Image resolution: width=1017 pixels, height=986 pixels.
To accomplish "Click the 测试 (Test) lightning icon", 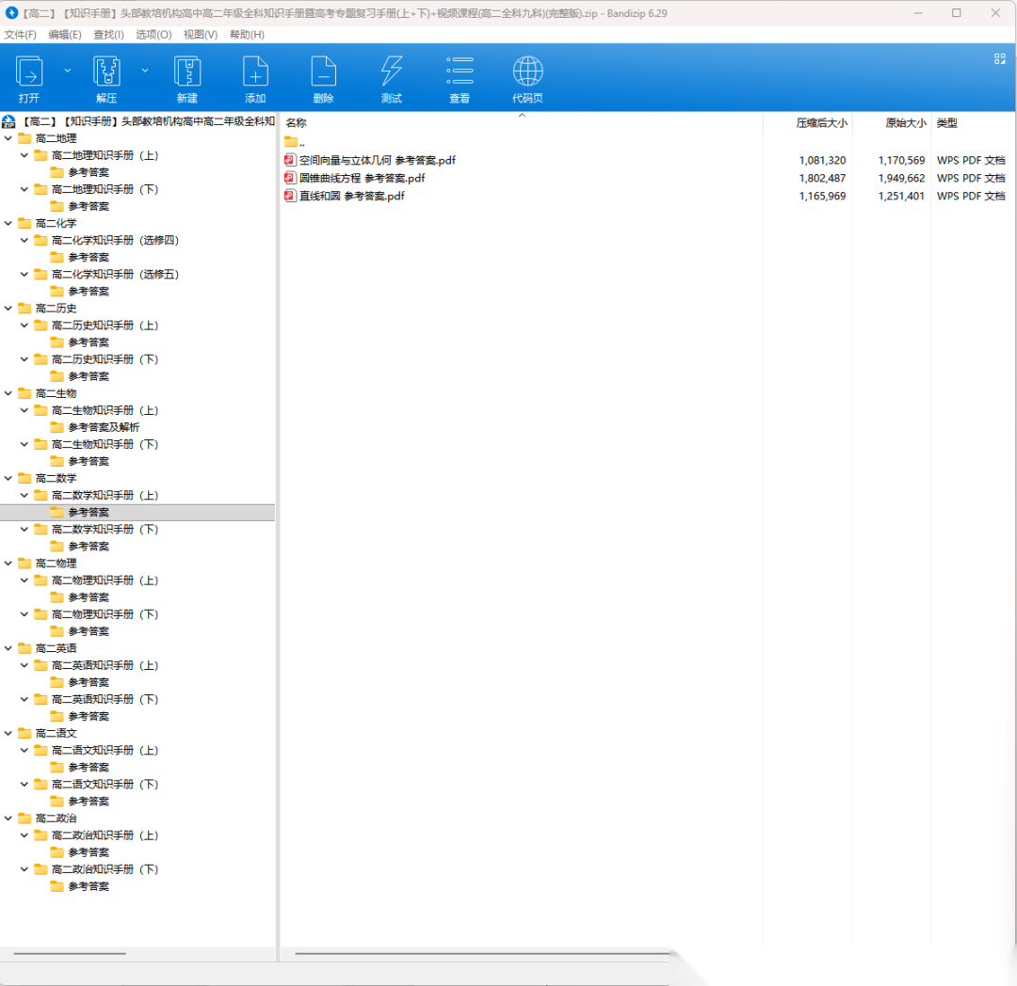I will pyautogui.click(x=392, y=72).
